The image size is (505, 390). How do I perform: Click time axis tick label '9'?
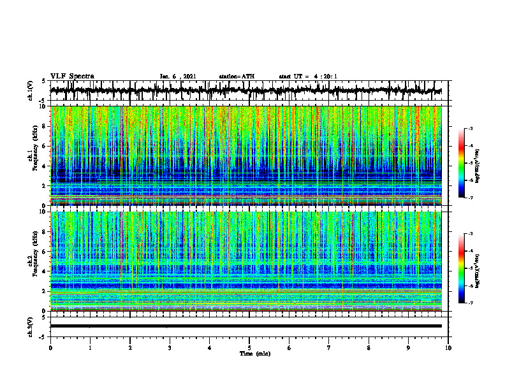(408, 348)
